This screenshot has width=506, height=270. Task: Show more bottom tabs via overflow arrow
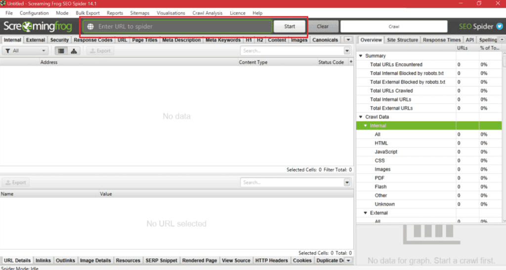[348, 260]
